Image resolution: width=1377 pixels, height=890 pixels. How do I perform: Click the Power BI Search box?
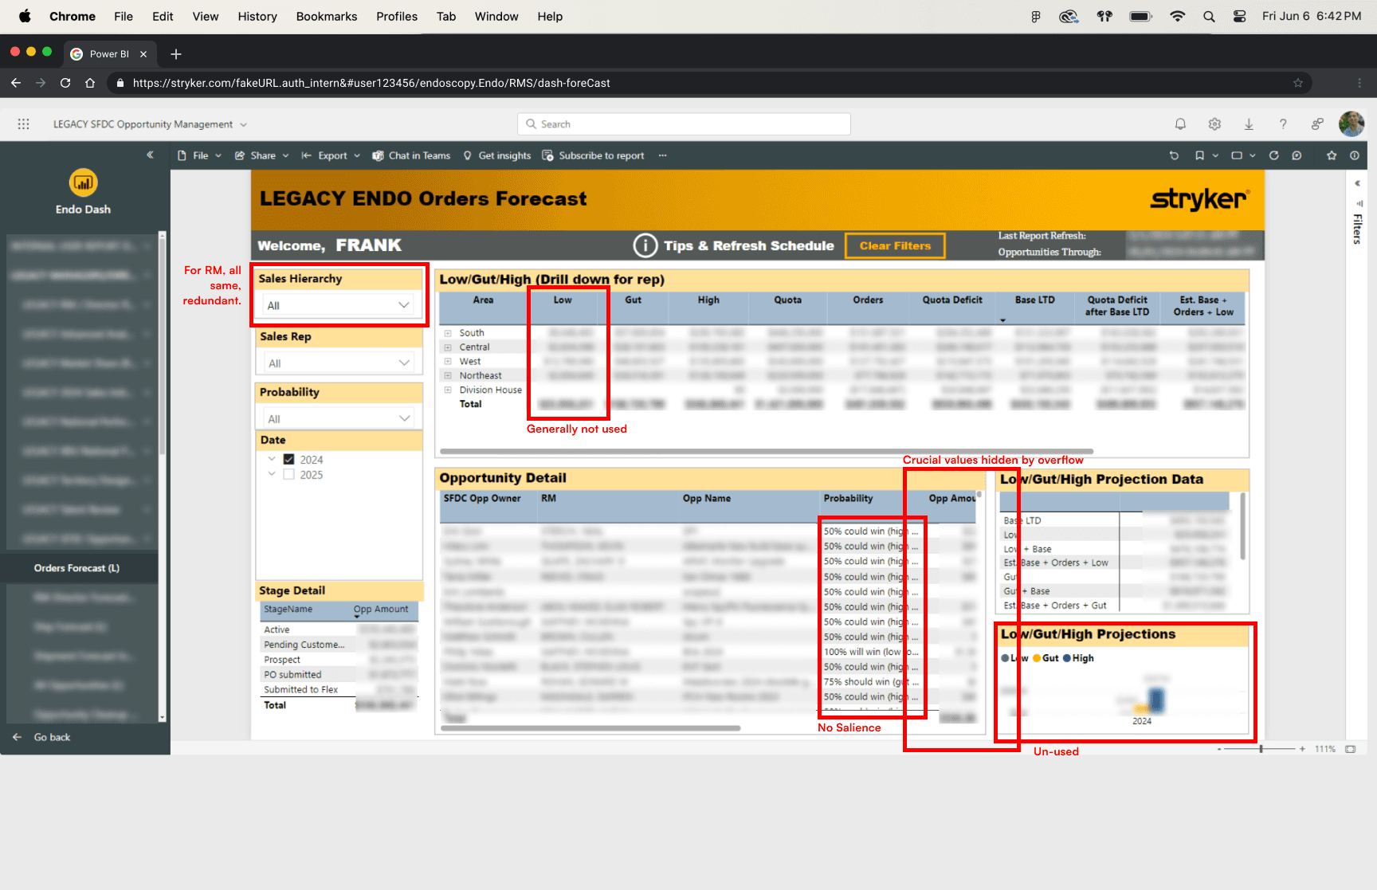pos(684,124)
